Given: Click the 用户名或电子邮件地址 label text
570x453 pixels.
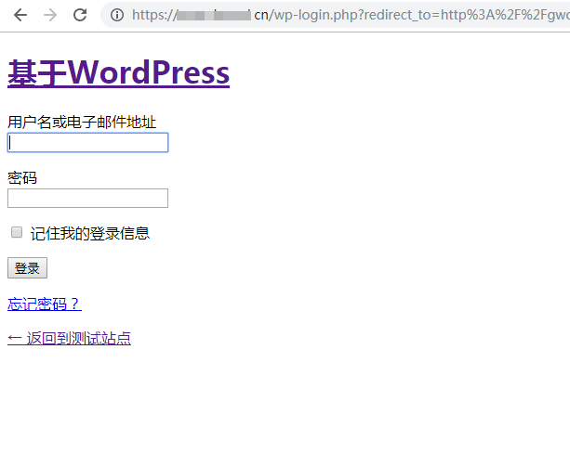Looking at the screenshot, I should [x=82, y=122].
